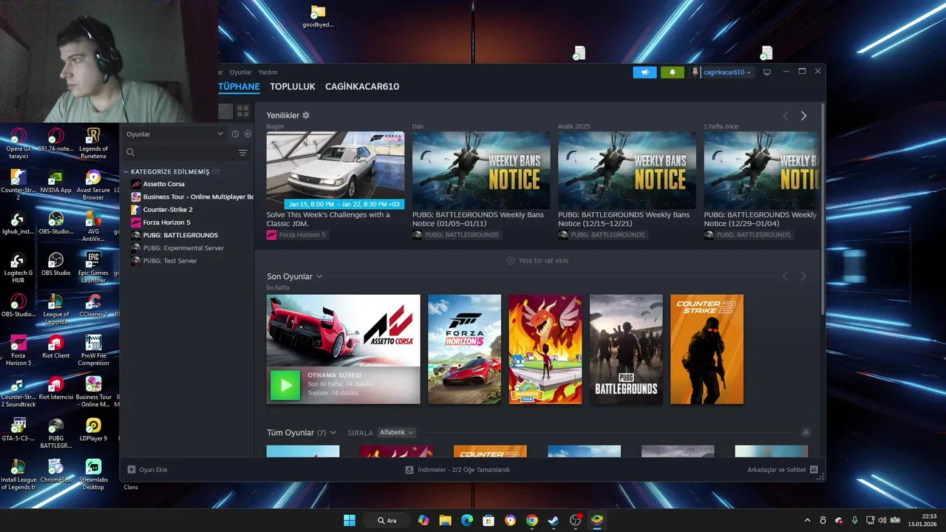Select the KÜTÜPHANE tab
The height and width of the screenshot is (532, 946).
[x=239, y=86]
